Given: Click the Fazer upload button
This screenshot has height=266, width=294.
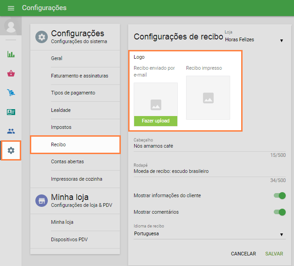Looking at the screenshot, I should (x=156, y=121).
